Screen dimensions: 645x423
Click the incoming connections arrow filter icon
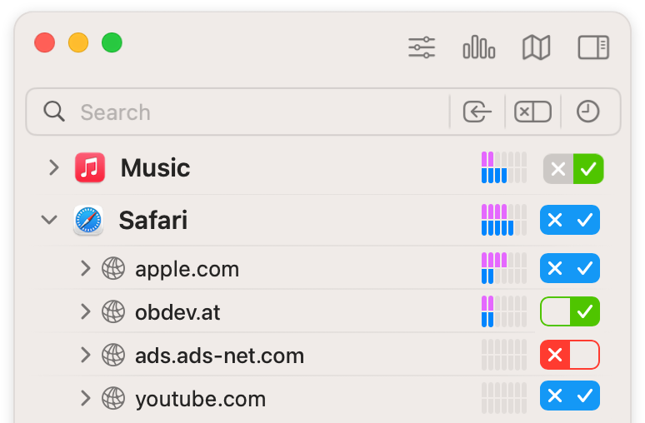pos(477,112)
